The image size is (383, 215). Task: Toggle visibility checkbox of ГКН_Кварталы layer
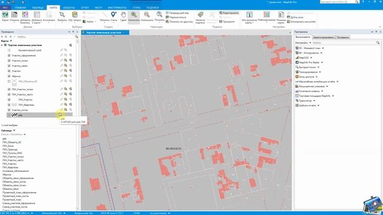9,105
